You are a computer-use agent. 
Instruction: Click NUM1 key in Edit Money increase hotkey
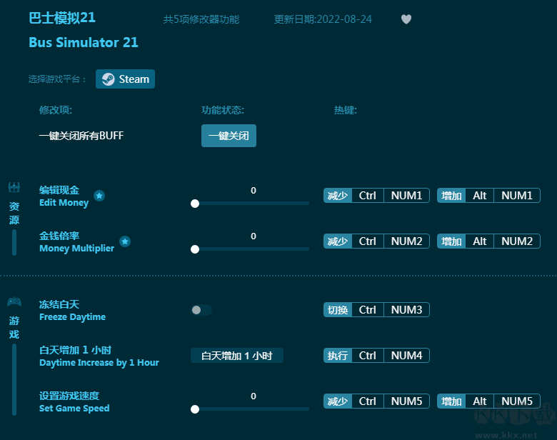click(x=517, y=196)
